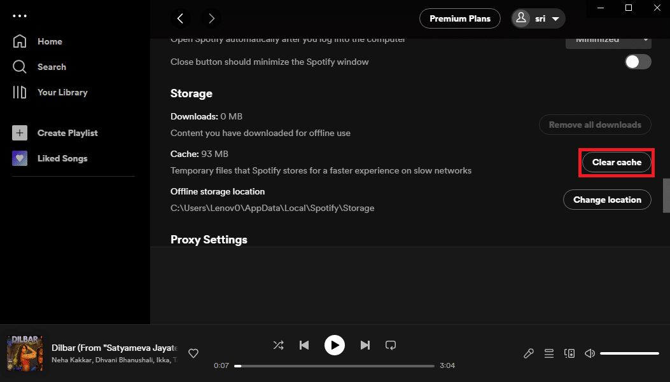Image resolution: width=670 pixels, height=382 pixels.
Task: Click the elapsed time 0:07
Action: [x=221, y=365]
